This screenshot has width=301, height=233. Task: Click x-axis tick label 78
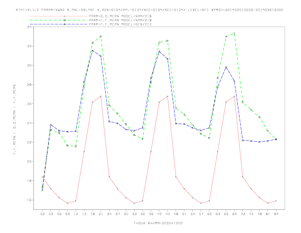(x=259, y=214)
